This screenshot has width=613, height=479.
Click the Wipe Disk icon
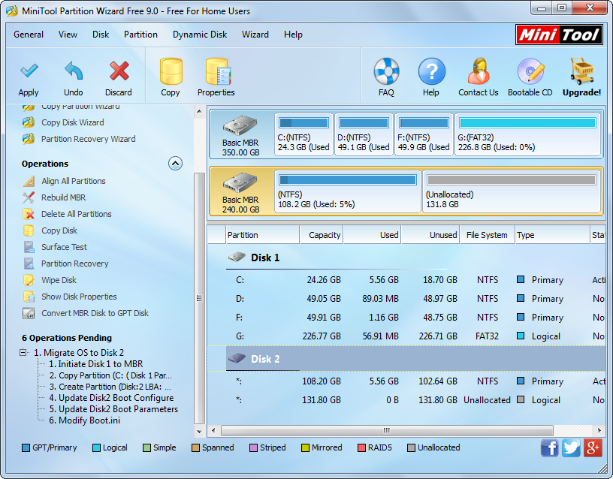29,280
